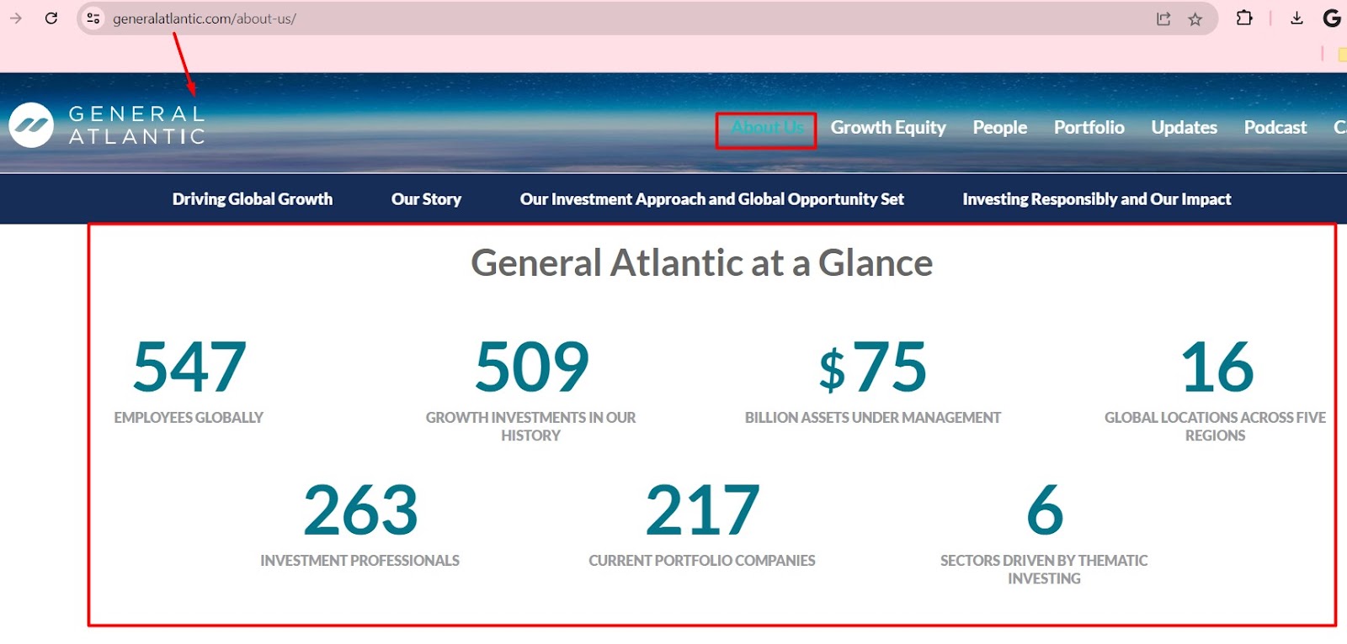Image resolution: width=1347 pixels, height=644 pixels.
Task: Click the 16 global locations number
Action: click(1217, 367)
